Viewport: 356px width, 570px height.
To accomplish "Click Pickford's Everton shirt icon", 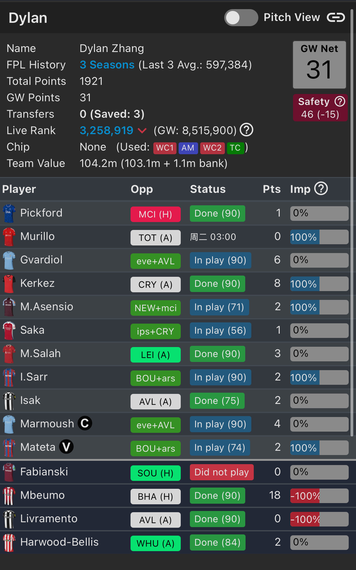I will (x=9, y=213).
